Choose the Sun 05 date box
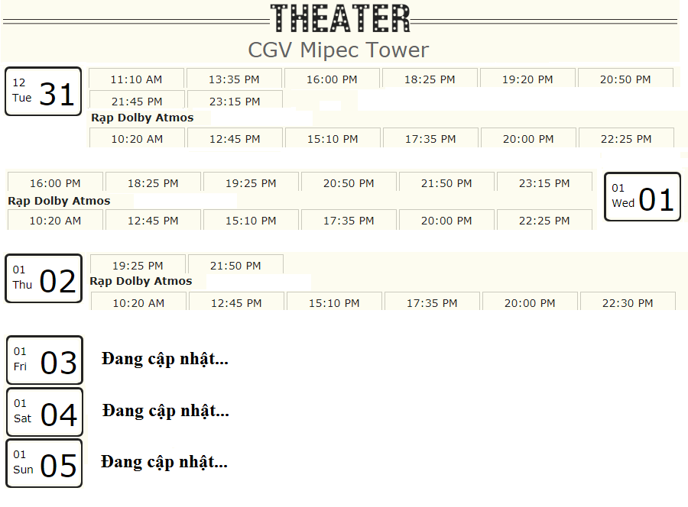This screenshot has height=507, width=688. pos(44,463)
